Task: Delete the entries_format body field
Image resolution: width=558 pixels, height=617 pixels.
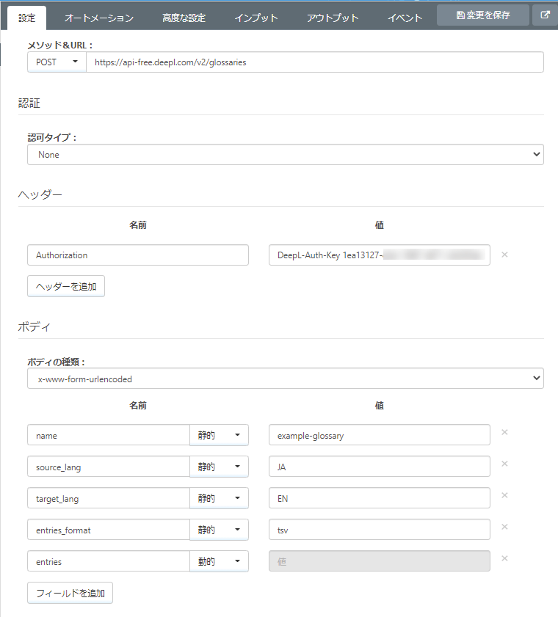Action: pos(504,527)
